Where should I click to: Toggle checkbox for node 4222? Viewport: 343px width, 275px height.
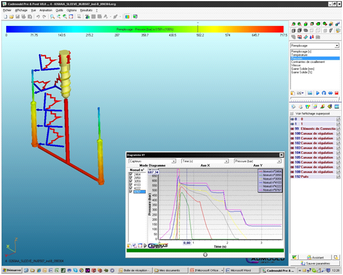[x=131, y=188]
